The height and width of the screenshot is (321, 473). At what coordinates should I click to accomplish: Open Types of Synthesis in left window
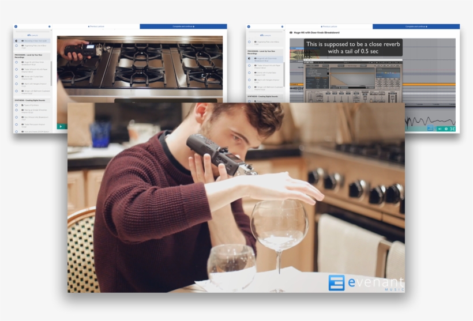[x=30, y=105]
